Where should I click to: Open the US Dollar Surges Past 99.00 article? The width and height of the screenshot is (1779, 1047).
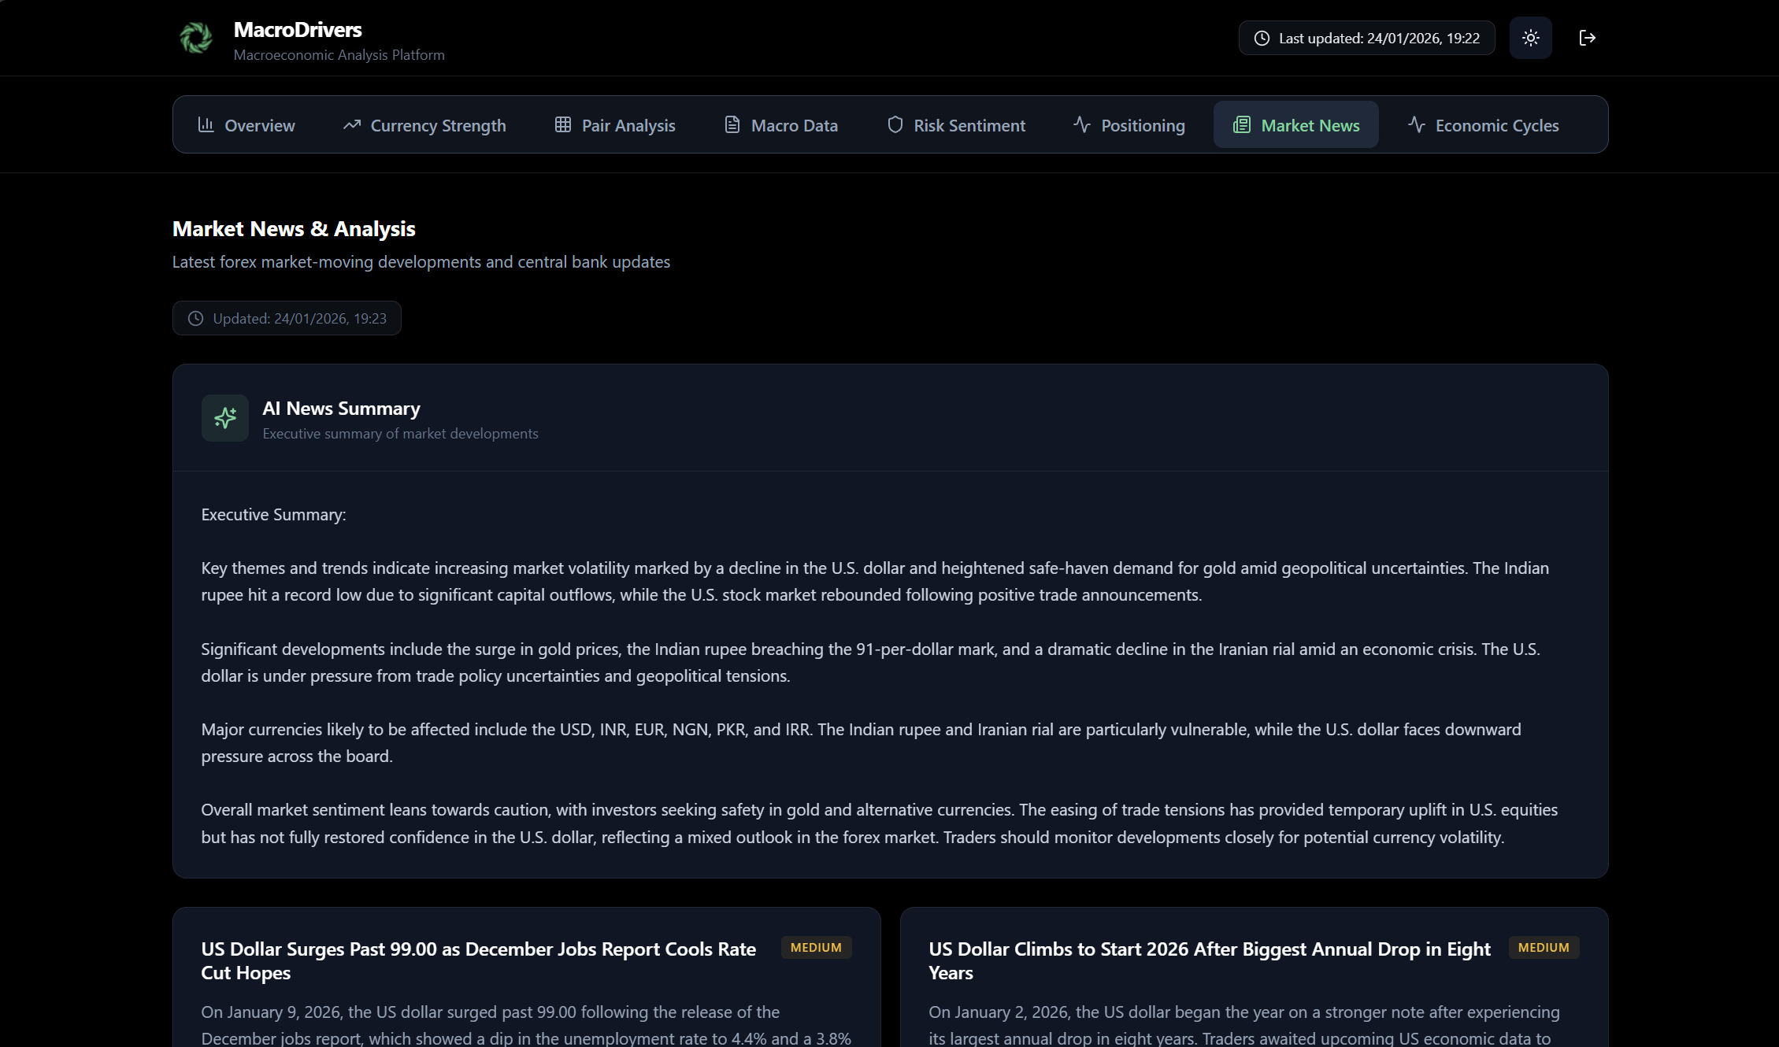click(478, 960)
